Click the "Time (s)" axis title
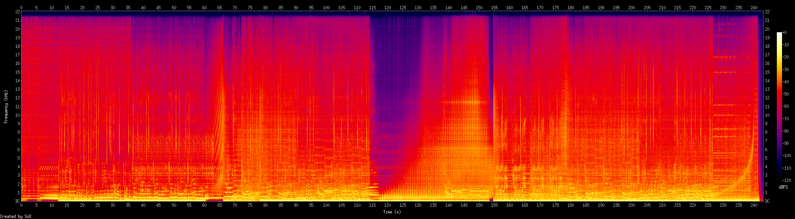 click(392, 212)
